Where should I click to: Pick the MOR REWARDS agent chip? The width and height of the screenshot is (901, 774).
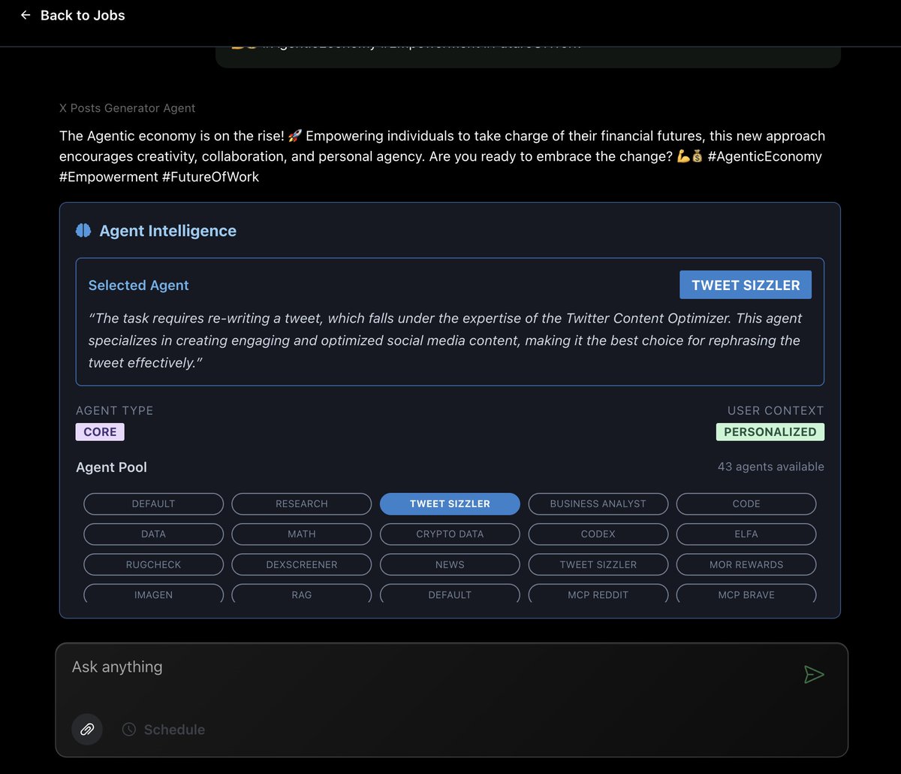(x=746, y=564)
